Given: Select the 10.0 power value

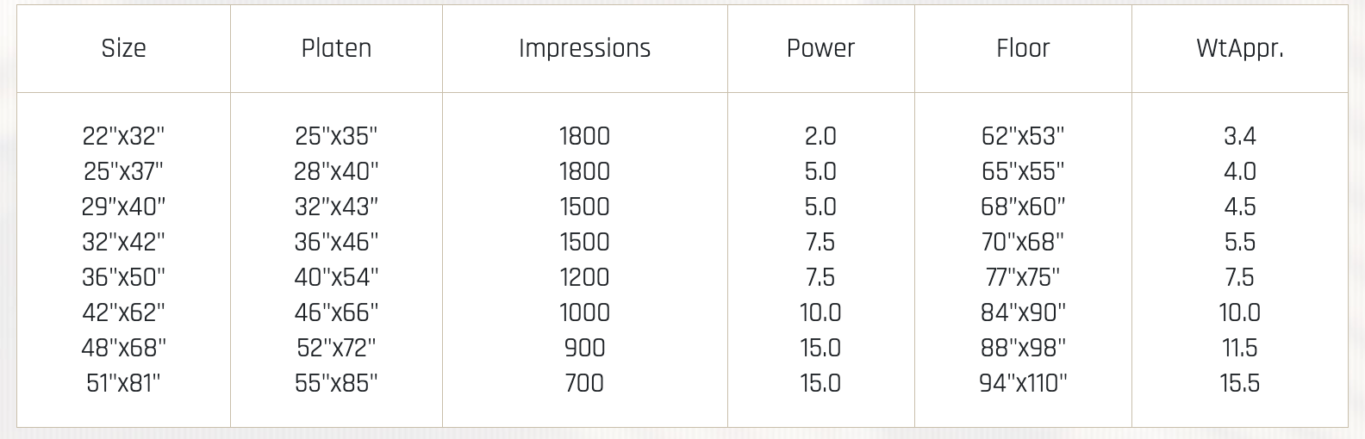Looking at the screenshot, I should tap(820, 312).
